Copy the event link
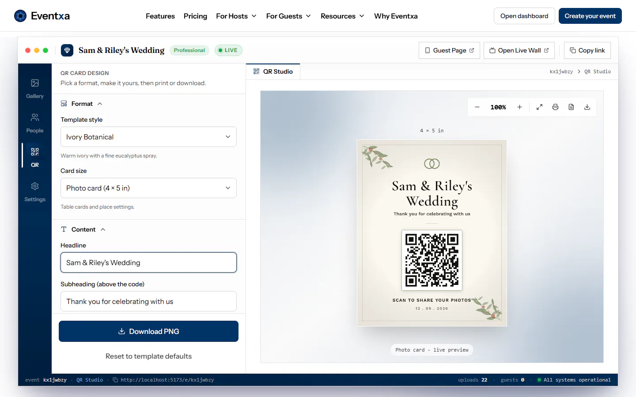The height and width of the screenshot is (397, 636). click(x=587, y=50)
